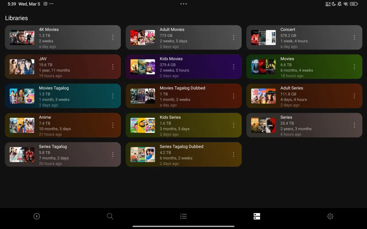Select the libraries tab in the bottom bar

pos(257,216)
